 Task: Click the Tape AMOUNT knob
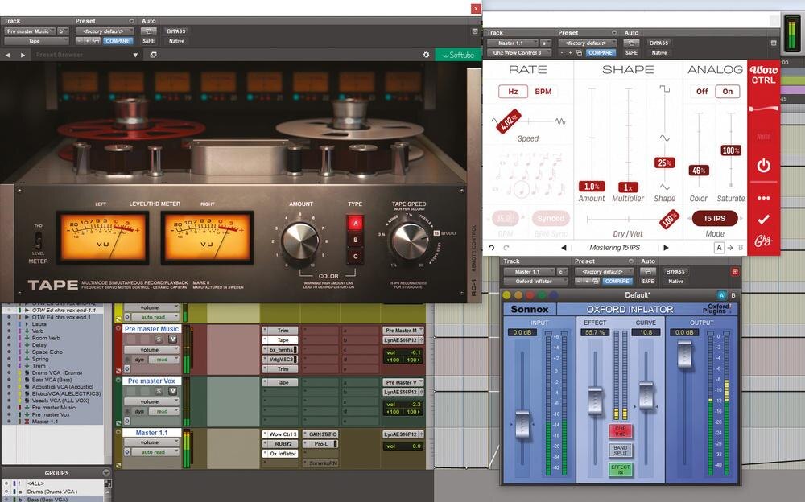[300, 241]
